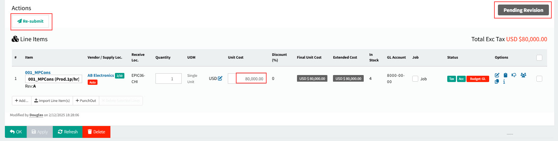Open the Add... line item menu

(22, 101)
